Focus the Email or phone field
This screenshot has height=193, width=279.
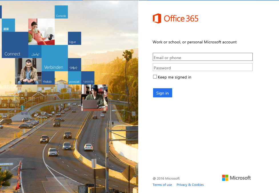coord(203,57)
